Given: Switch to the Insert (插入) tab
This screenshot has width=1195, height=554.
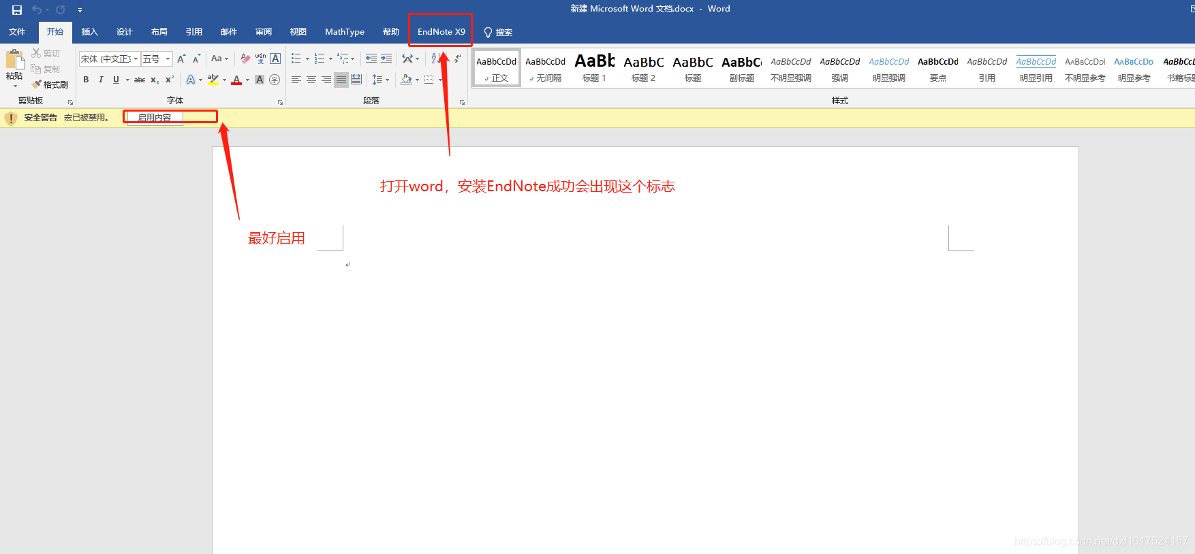Looking at the screenshot, I should 90,32.
